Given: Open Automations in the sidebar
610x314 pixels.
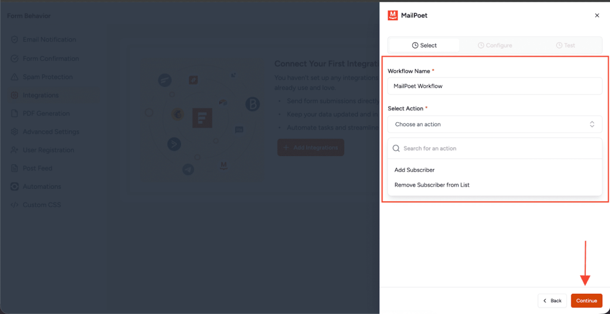Looking at the screenshot, I should (x=42, y=186).
